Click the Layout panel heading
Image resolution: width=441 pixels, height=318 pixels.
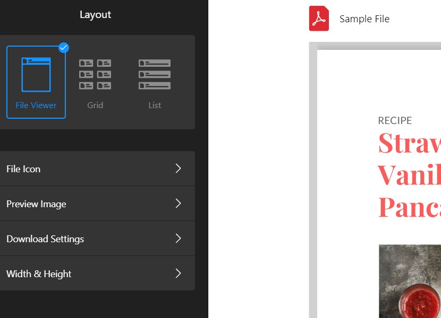(96, 14)
